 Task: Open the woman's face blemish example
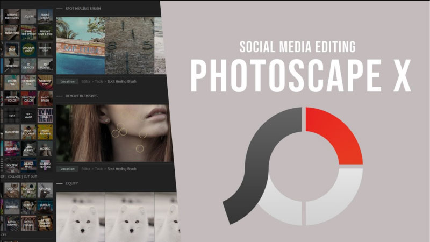114,133
